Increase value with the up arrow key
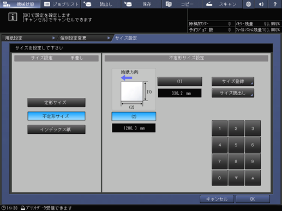Image resolution: width=282 pixels, height=211 pixels. tap(253, 178)
